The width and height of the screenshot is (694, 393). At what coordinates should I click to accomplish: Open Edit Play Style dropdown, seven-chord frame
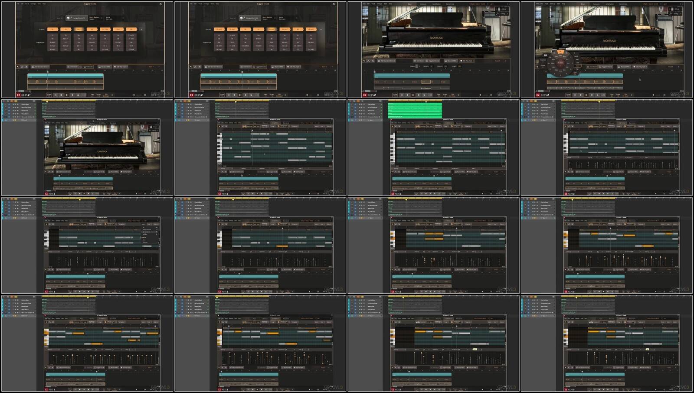121,67
